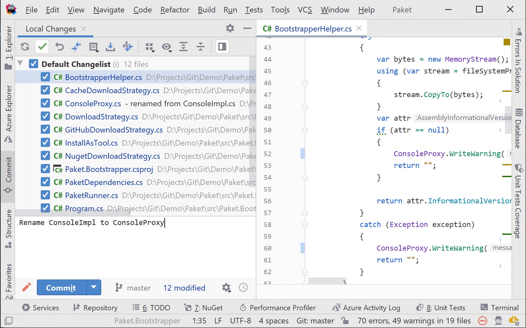Click the Rollback arrow icon
Screen dimensions: 526x328
tap(60, 47)
